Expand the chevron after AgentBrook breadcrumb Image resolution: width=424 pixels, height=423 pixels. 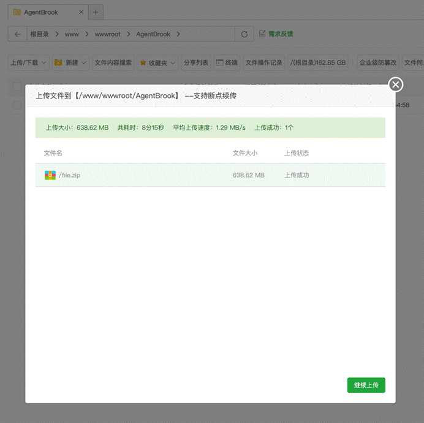[178, 34]
